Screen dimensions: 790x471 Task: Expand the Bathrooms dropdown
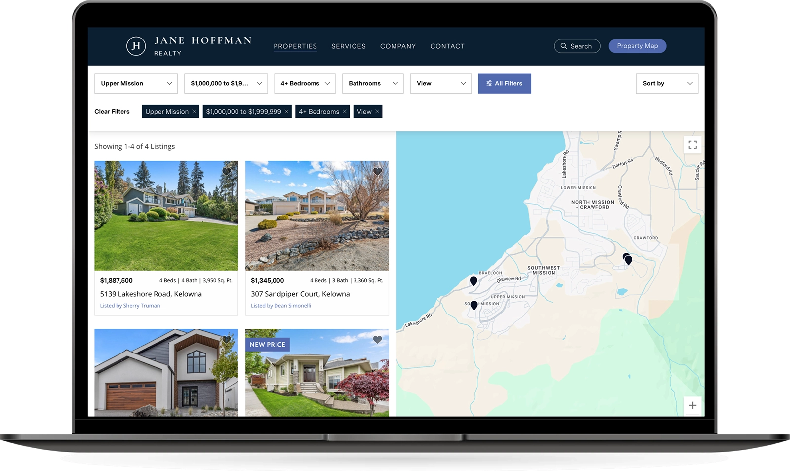click(372, 83)
